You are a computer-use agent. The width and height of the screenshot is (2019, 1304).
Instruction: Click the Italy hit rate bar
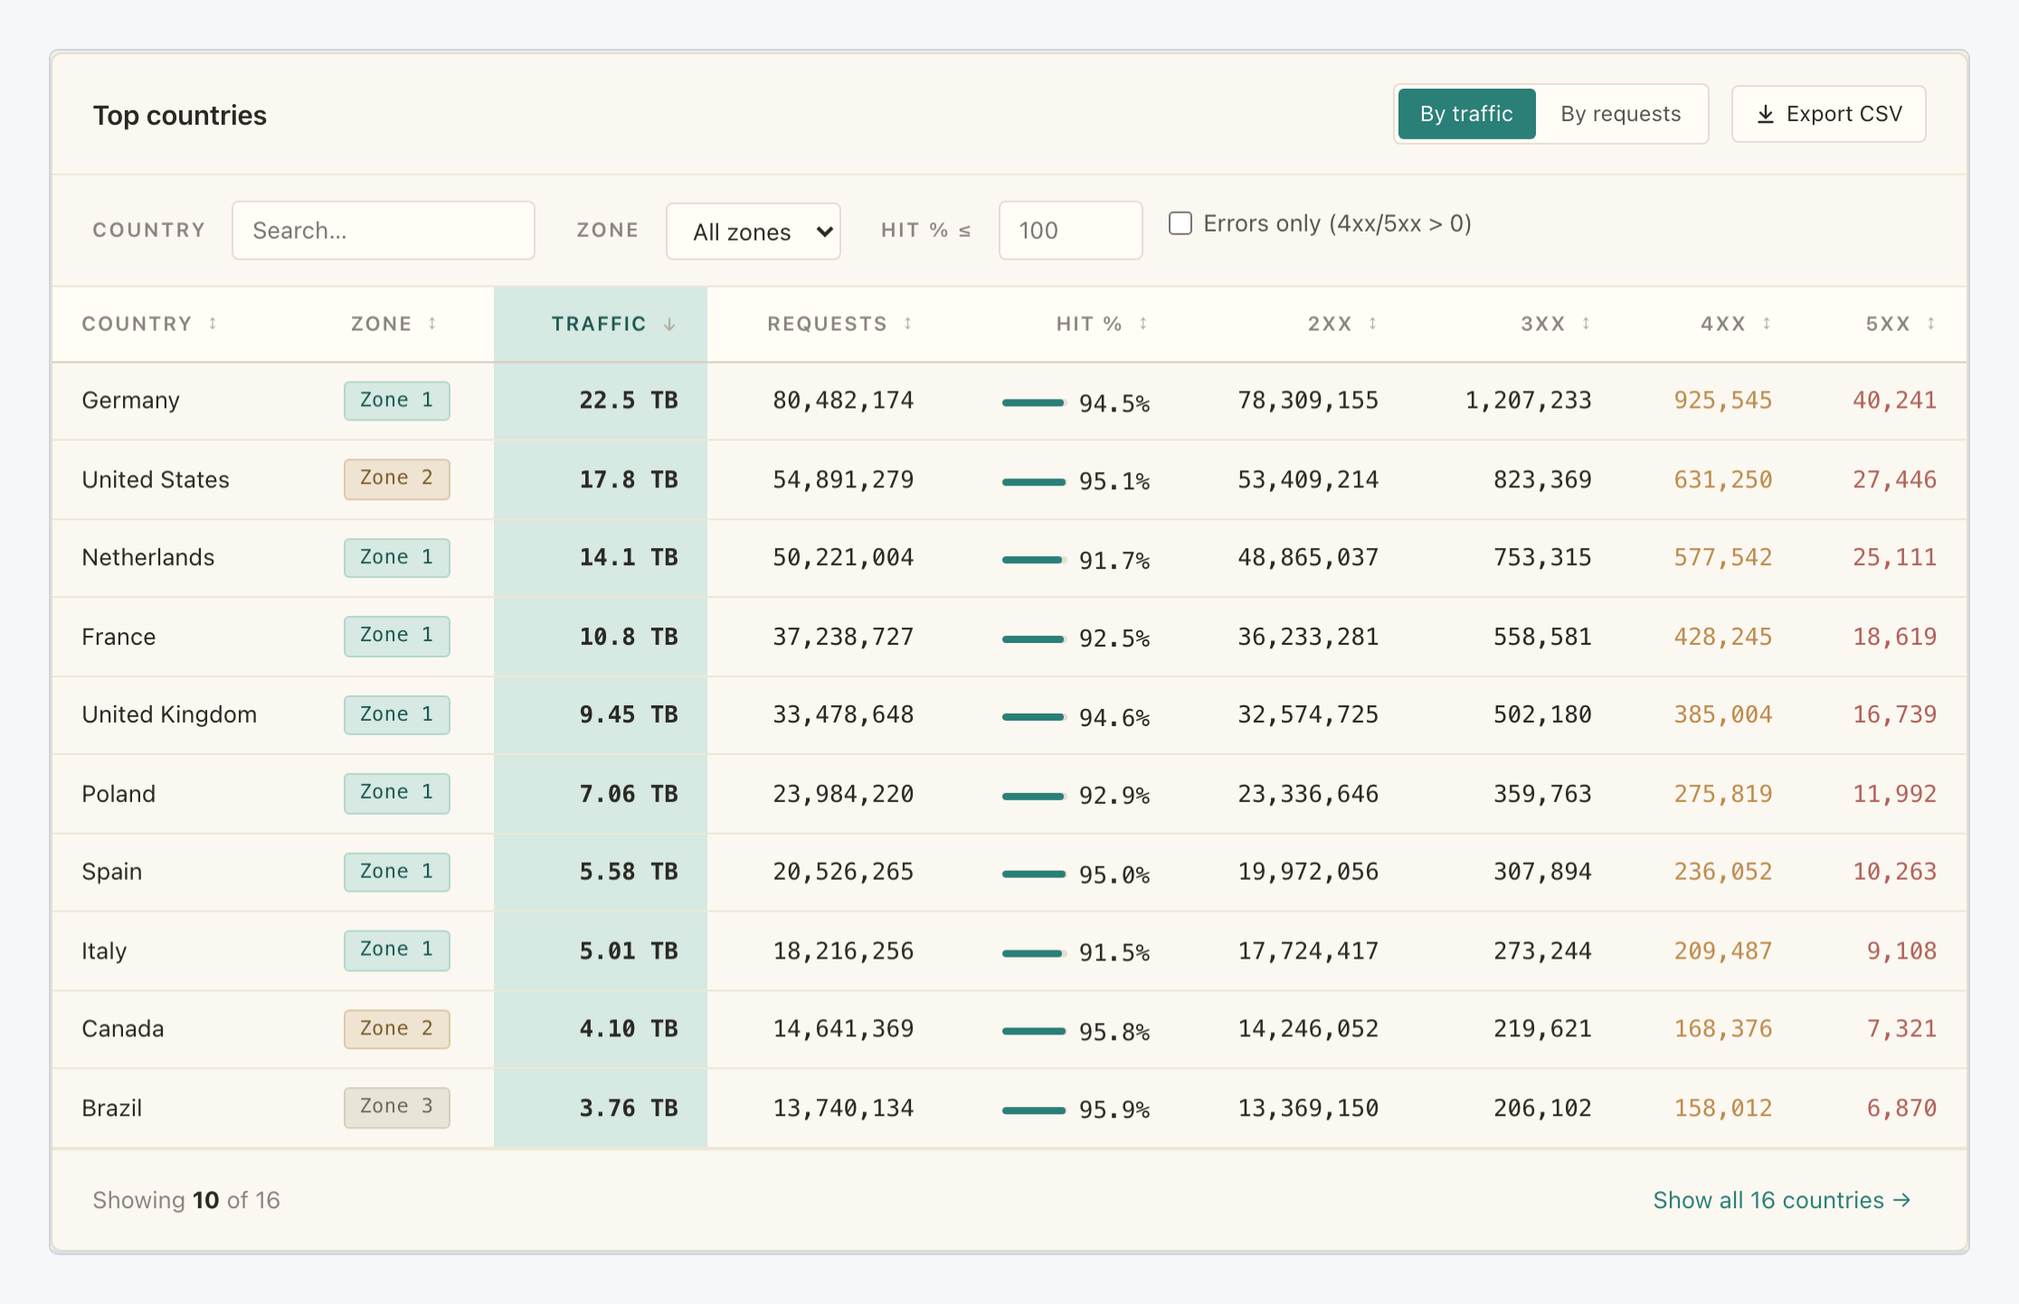click(1033, 953)
